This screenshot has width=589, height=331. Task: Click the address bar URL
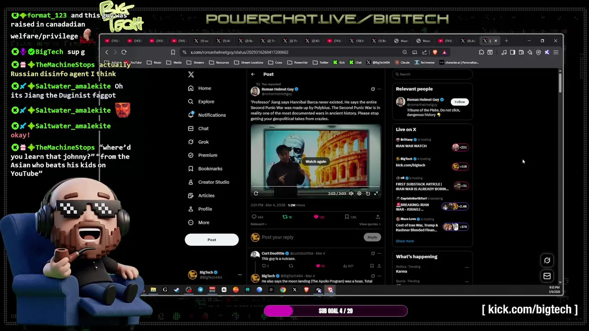(x=239, y=52)
